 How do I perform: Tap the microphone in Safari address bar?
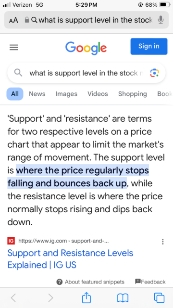(161, 20)
